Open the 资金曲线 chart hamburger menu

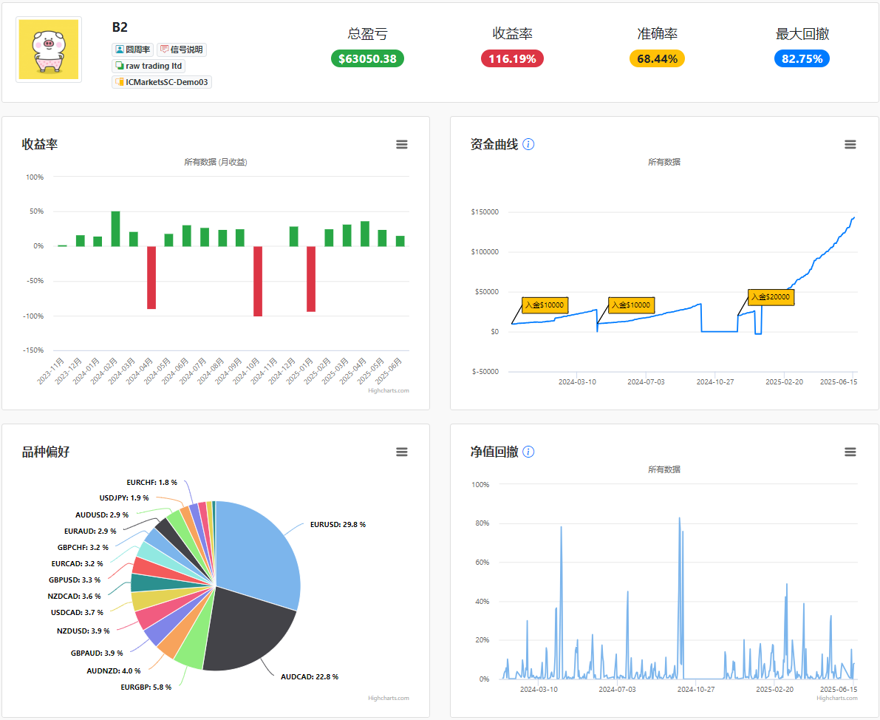(850, 144)
